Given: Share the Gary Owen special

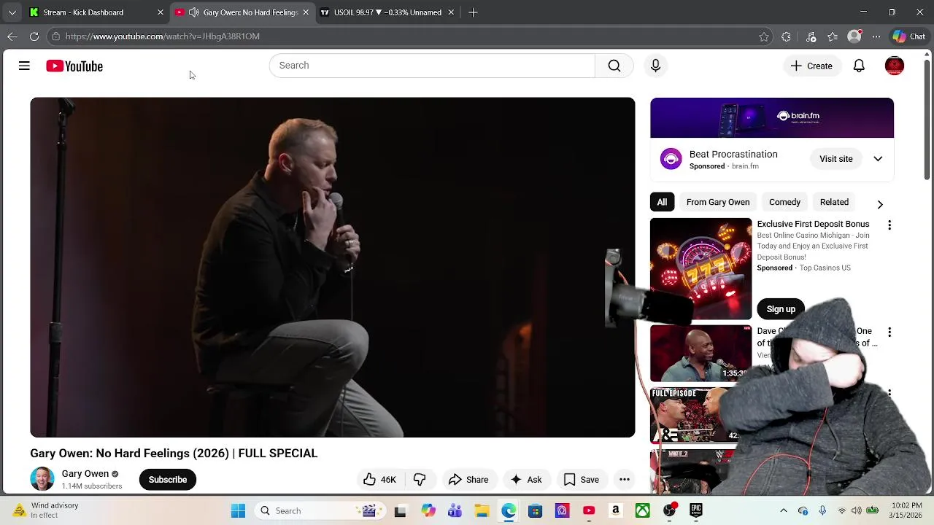Looking at the screenshot, I should click(x=468, y=479).
